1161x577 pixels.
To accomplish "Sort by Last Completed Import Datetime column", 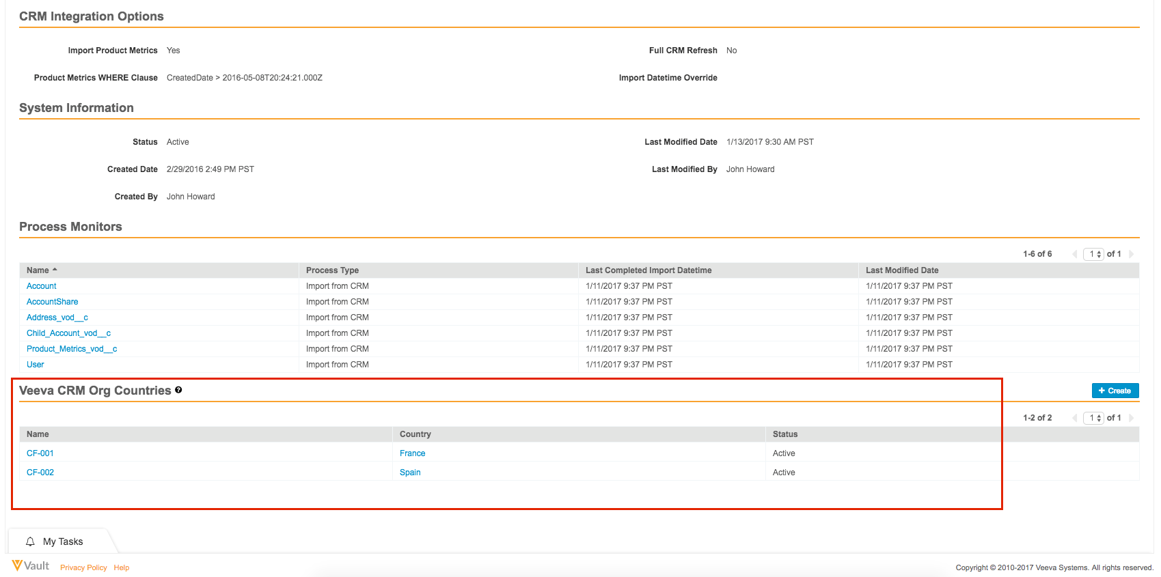I will [x=648, y=270].
